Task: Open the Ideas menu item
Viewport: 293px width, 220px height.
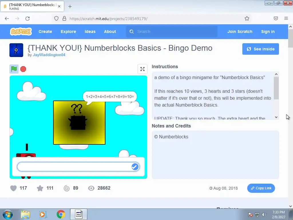Action: (x=90, y=32)
